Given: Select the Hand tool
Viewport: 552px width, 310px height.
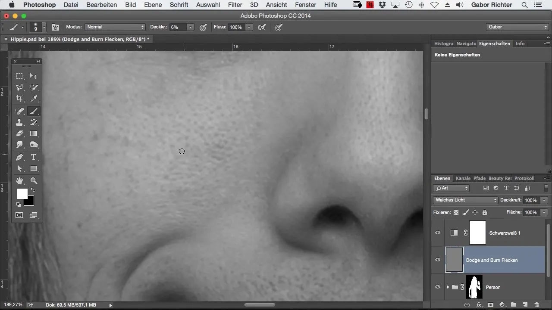Looking at the screenshot, I should point(19,181).
